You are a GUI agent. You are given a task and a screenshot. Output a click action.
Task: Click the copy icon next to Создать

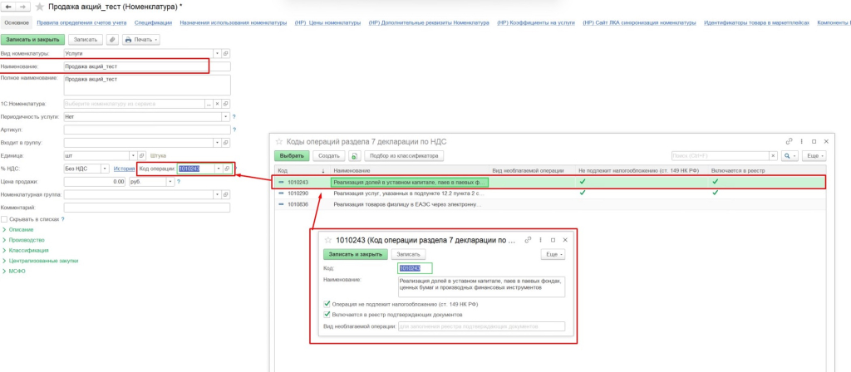(x=355, y=155)
